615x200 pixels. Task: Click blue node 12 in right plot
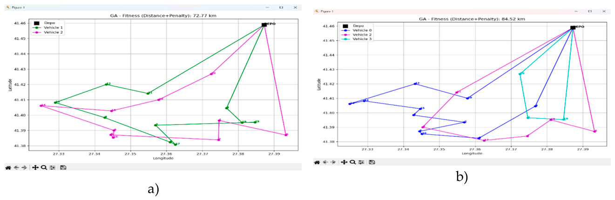pyautogui.click(x=415, y=84)
